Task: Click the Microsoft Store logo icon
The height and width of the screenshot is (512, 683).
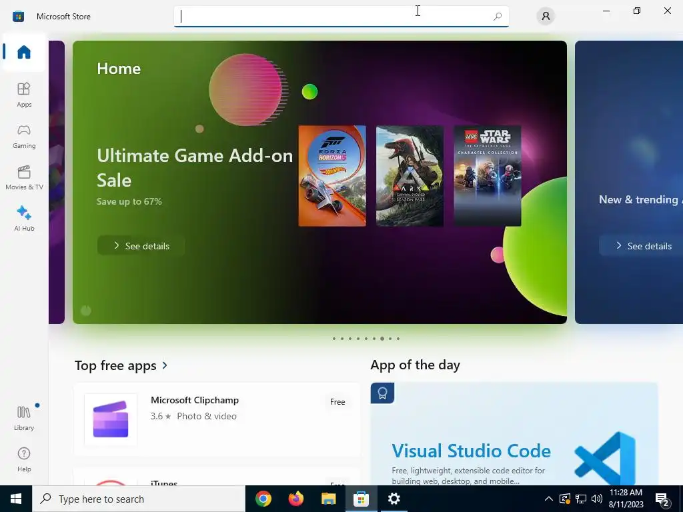Action: [x=18, y=17]
